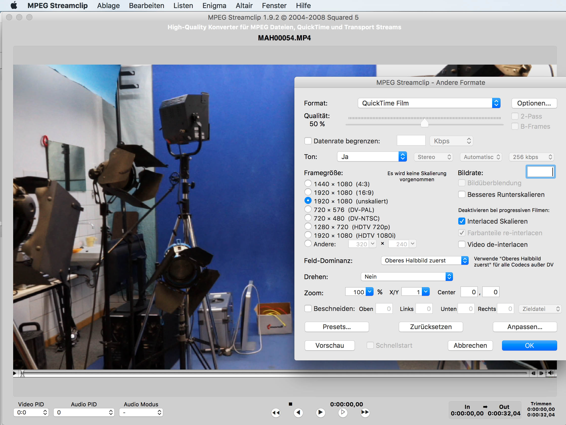The width and height of the screenshot is (566, 425).
Task: Click the Vorschau button
Action: pyautogui.click(x=330, y=345)
